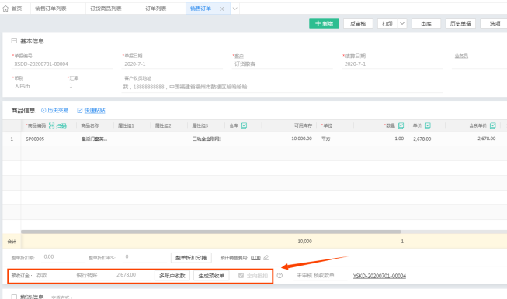Switch to 销售订单列表 tab
This screenshot has height=299, width=507.
[51, 9]
